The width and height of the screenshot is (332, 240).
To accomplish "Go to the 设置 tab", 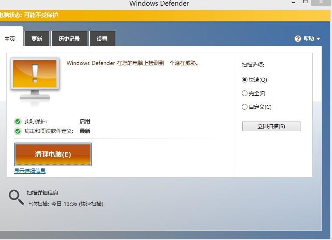I will coord(102,39).
